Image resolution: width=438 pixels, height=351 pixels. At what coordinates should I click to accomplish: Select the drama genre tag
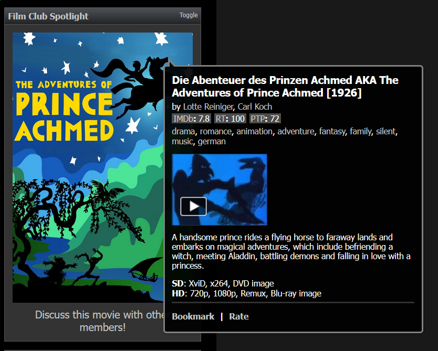click(x=183, y=131)
